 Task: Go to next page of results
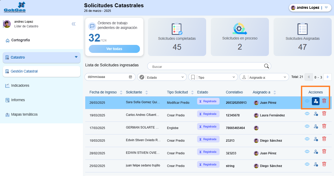(328, 77)
